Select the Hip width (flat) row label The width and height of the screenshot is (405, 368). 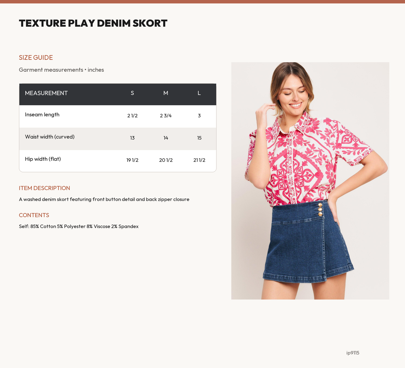(43, 159)
